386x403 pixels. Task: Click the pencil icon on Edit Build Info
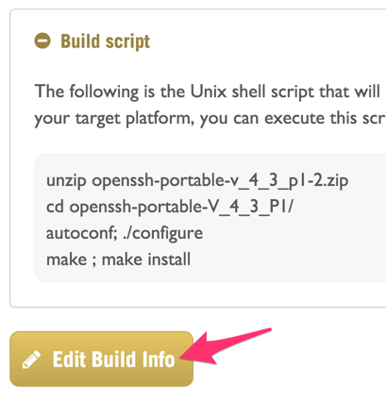pyautogui.click(x=31, y=360)
